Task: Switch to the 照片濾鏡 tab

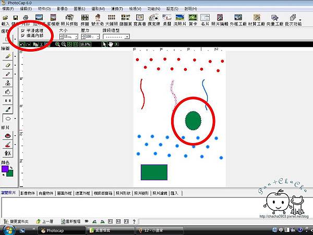Action: (160, 193)
